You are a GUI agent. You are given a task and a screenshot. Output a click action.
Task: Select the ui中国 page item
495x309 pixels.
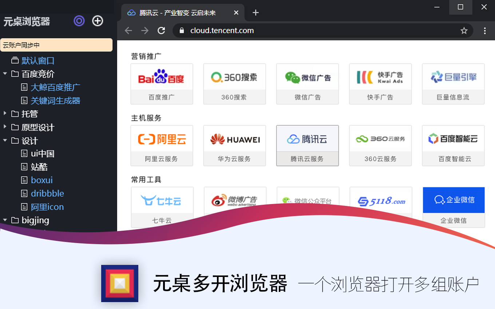[43, 153]
